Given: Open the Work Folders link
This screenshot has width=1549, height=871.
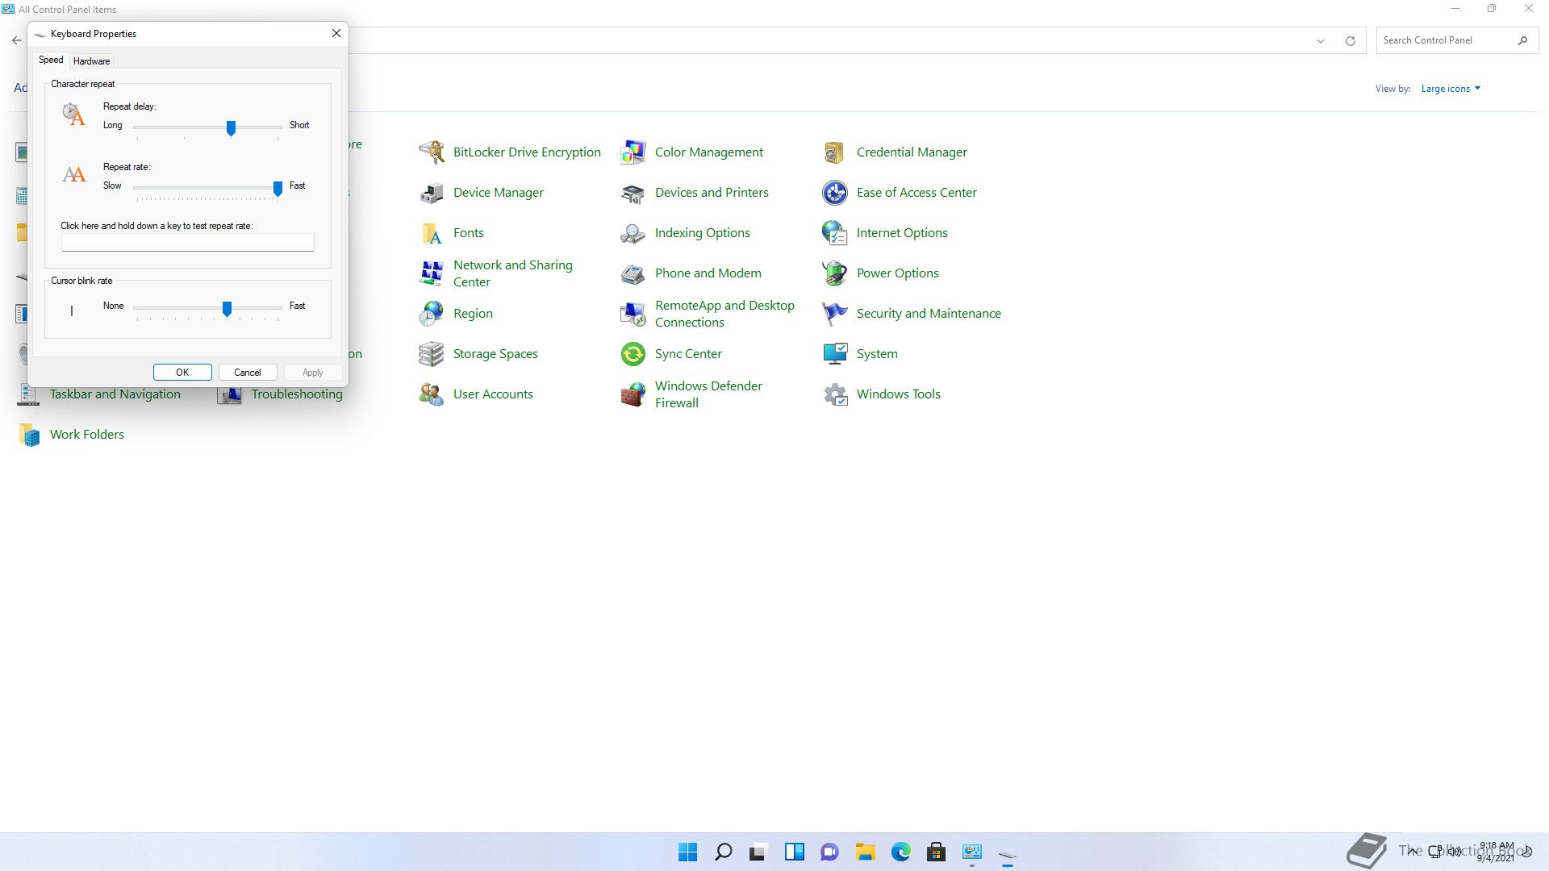Looking at the screenshot, I should point(87,434).
